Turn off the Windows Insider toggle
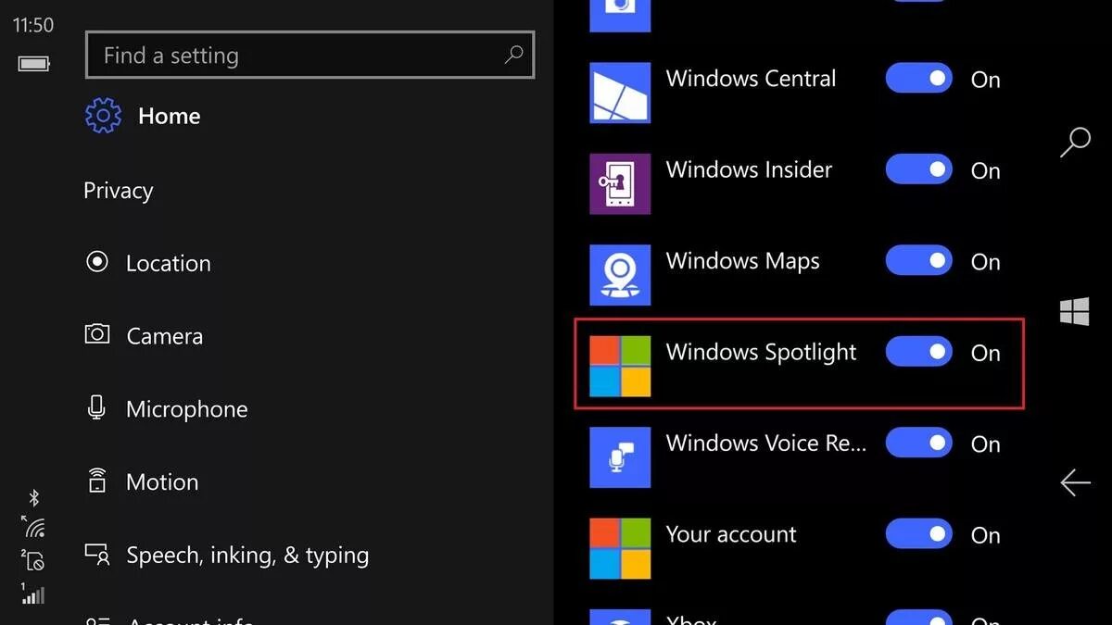This screenshot has height=625, width=1112. (x=919, y=169)
